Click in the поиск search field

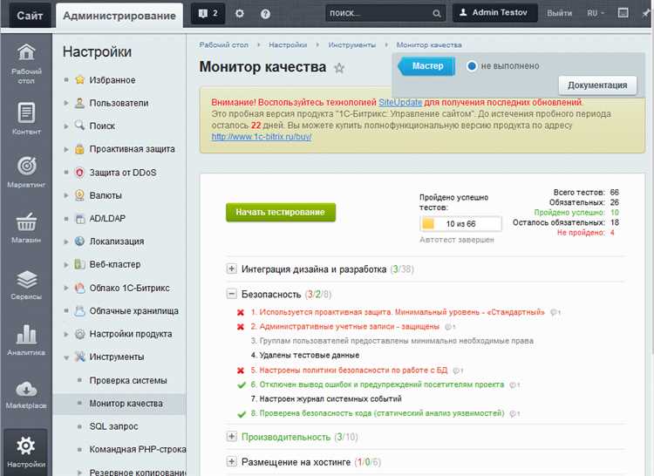pyautogui.click(x=378, y=13)
